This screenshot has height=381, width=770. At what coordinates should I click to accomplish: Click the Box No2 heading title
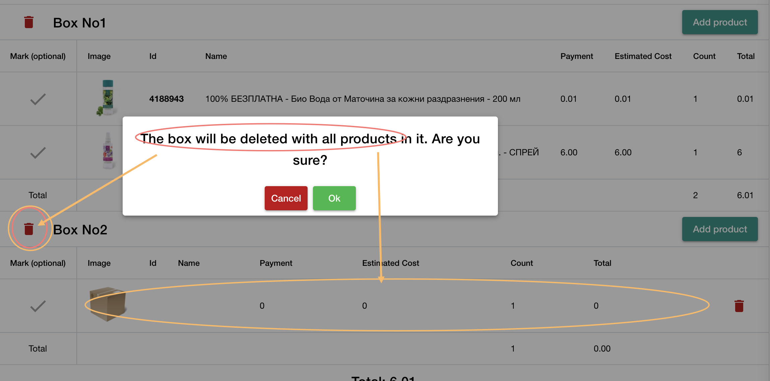coord(80,230)
